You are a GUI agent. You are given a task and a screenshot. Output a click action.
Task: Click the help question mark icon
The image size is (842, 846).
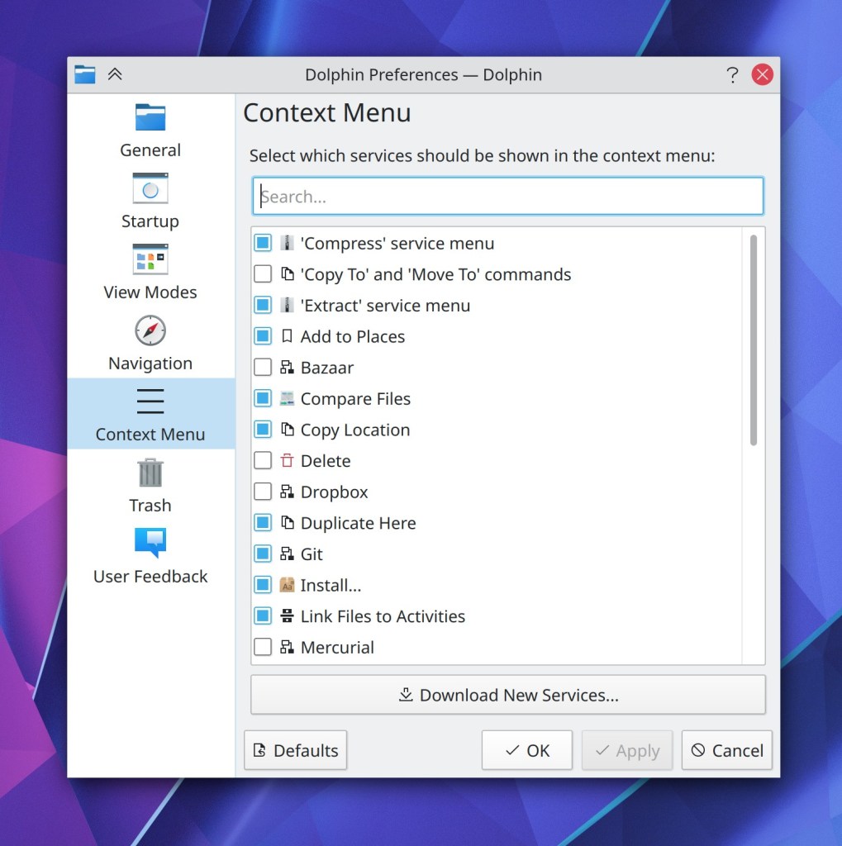(732, 75)
